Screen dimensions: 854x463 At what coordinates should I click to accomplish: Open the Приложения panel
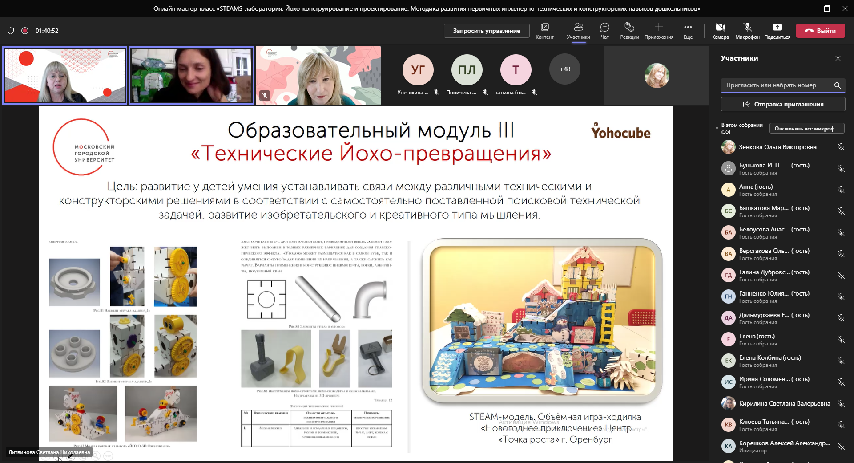pyautogui.click(x=658, y=30)
